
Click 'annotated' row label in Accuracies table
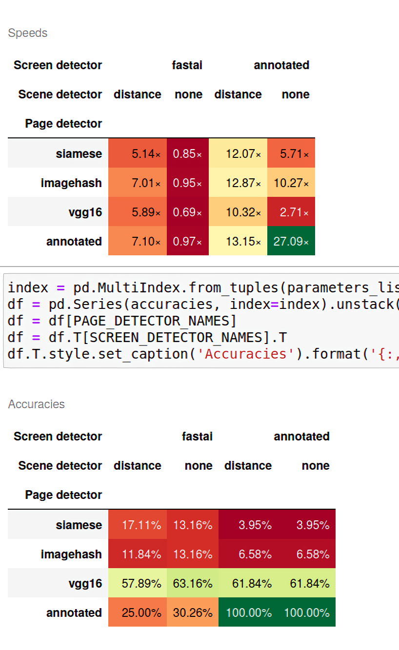coord(74,613)
